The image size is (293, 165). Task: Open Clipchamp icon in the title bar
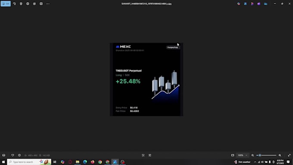(252, 4)
